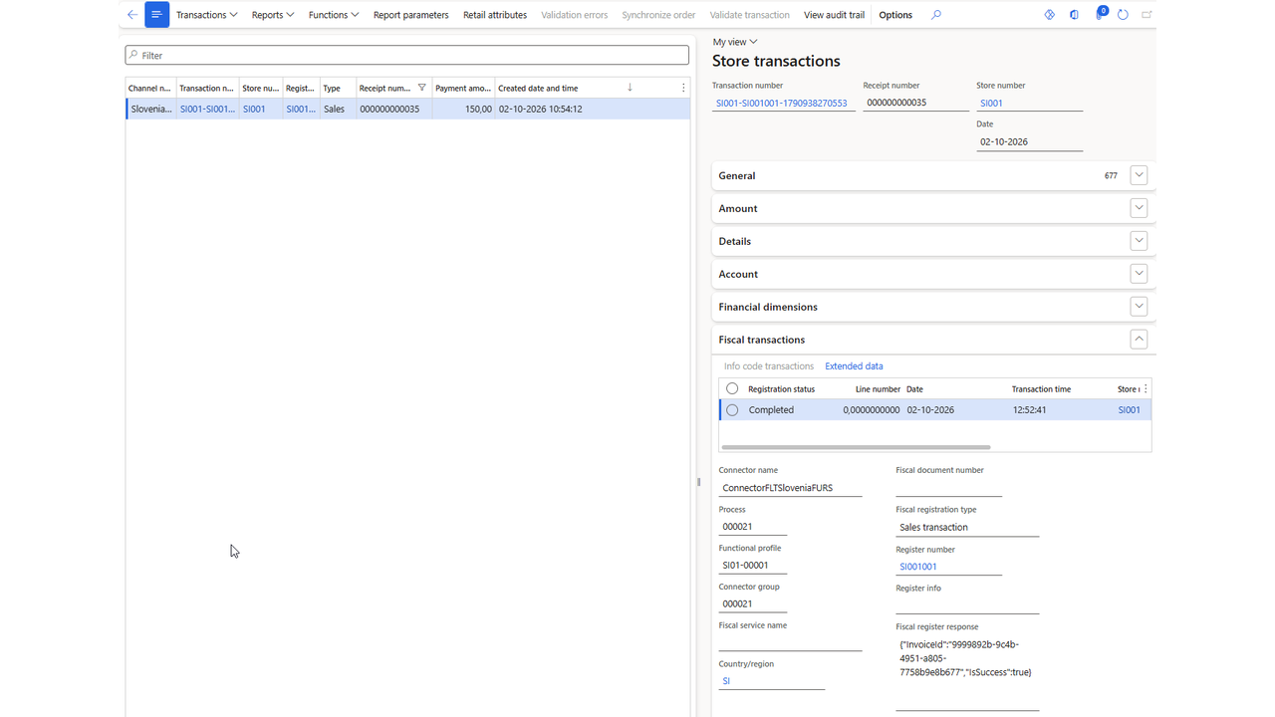Open the fiscal transactions grid options dots
1275x717 pixels.
(1146, 388)
